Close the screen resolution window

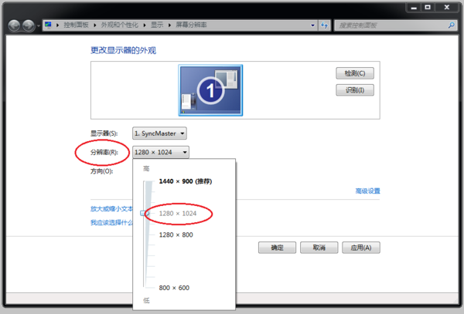click(447, 8)
